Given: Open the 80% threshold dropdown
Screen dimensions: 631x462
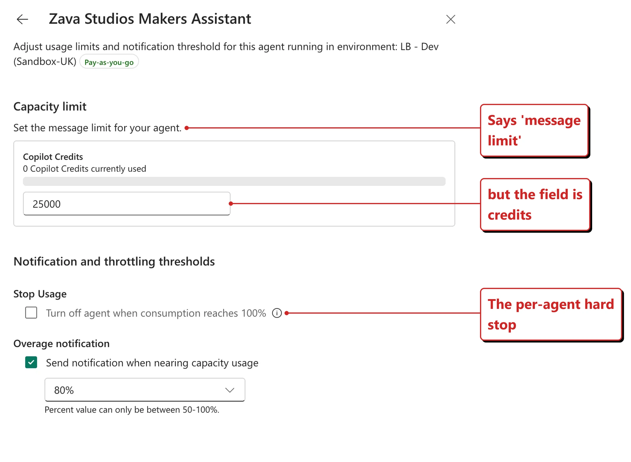Looking at the screenshot, I should coord(145,390).
